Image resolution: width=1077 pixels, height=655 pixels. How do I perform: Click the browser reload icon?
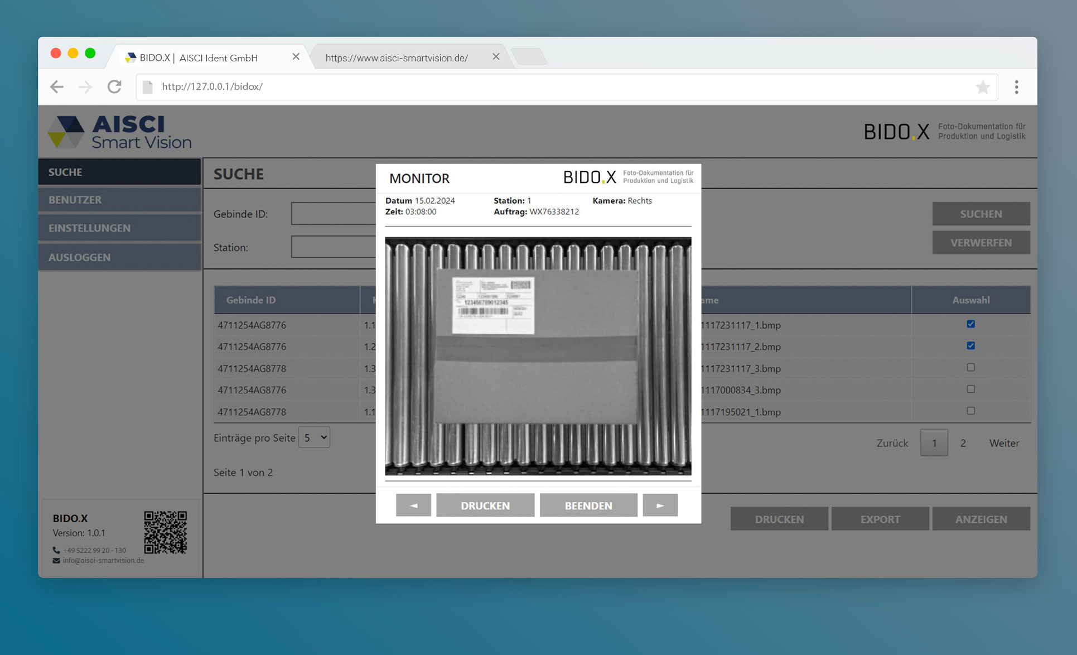click(114, 86)
